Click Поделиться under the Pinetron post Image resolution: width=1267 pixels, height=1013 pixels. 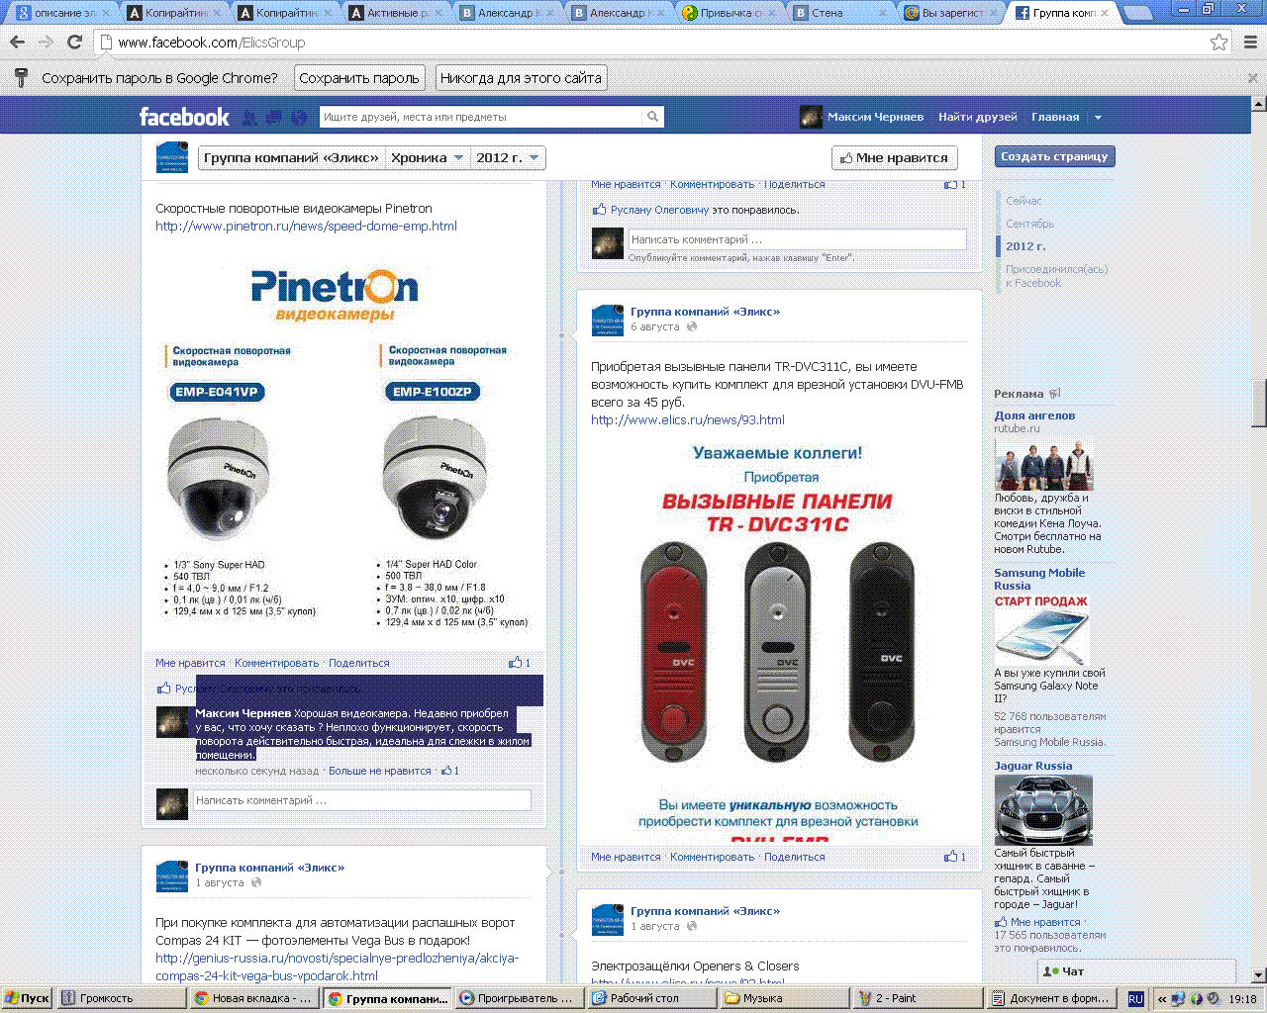coord(359,663)
